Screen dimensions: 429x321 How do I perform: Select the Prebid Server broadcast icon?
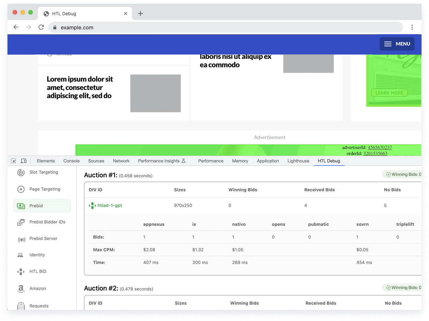pyautogui.click(x=21, y=239)
